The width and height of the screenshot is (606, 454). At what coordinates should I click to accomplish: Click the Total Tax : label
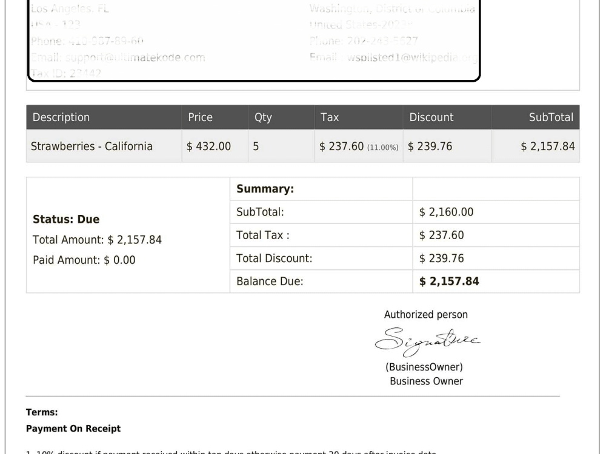[x=263, y=235]
